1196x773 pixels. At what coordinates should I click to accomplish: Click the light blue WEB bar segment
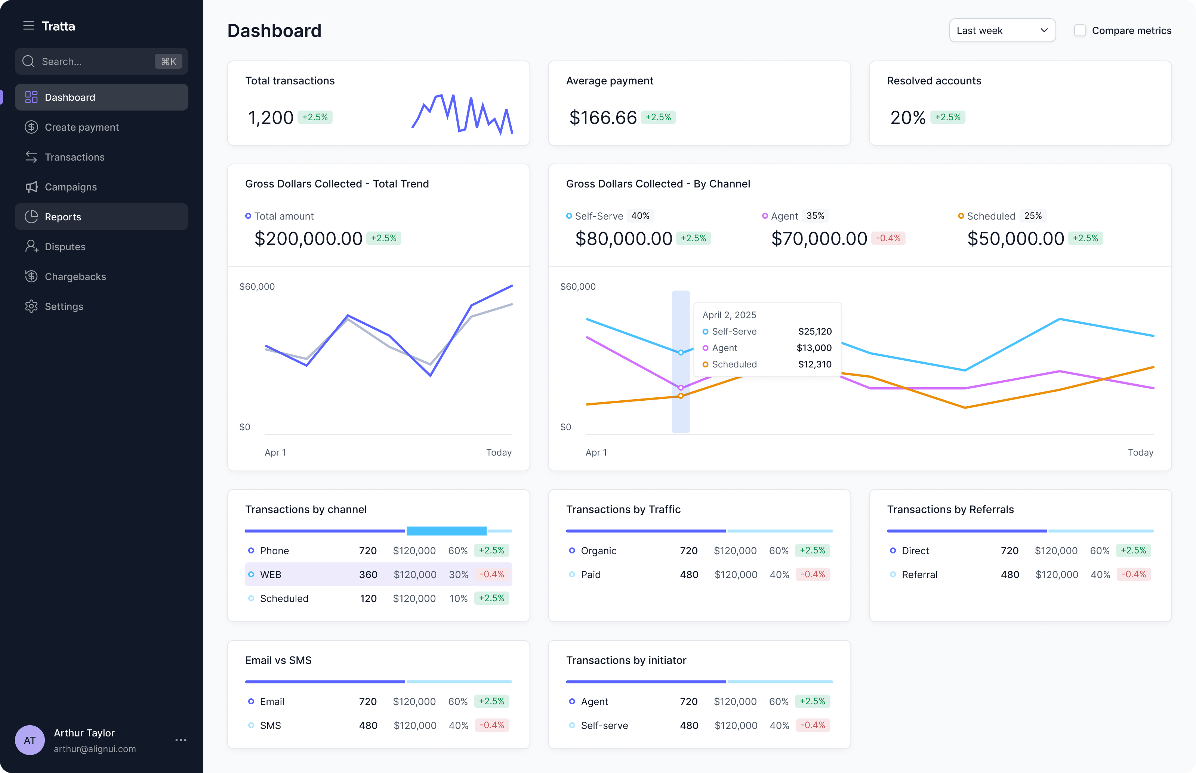tap(446, 531)
